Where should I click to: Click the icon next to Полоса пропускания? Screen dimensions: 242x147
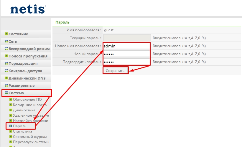(x=6, y=56)
